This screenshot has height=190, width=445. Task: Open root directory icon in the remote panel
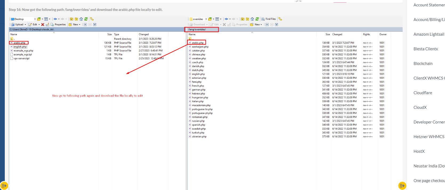(248, 19)
